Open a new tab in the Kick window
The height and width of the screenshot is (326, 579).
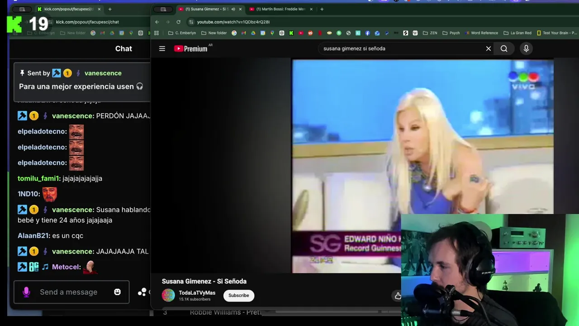tap(109, 9)
